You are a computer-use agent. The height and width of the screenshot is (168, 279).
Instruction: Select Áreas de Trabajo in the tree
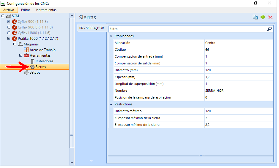[42, 50]
